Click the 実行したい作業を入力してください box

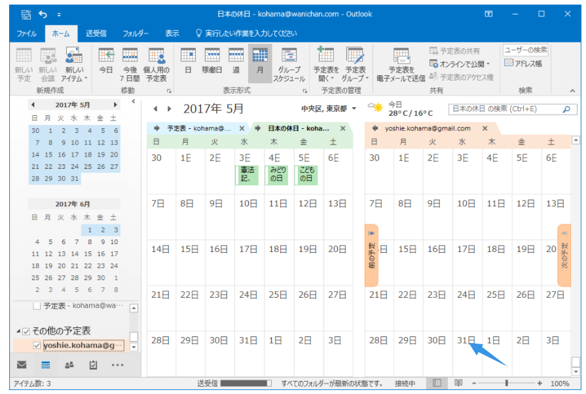point(246,33)
